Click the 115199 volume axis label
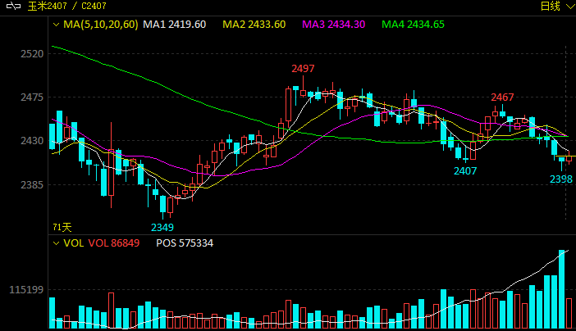This screenshot has width=576, height=331. pyautogui.click(x=26, y=290)
